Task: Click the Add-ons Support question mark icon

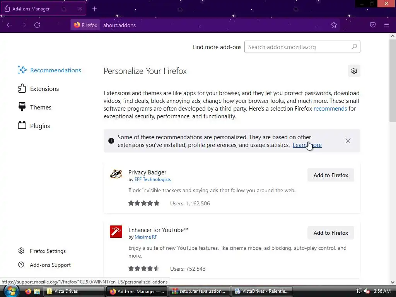Action: coord(21,265)
